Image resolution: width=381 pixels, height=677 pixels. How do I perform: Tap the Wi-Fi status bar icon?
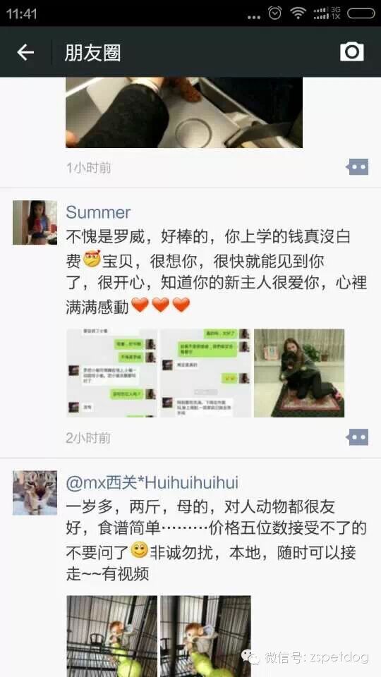point(298,13)
